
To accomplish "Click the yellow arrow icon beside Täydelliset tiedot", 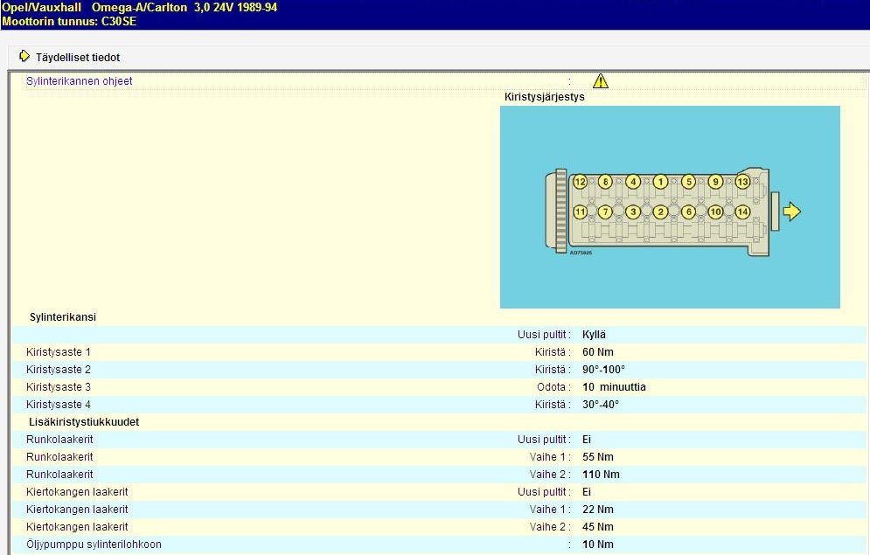I will click(x=24, y=57).
